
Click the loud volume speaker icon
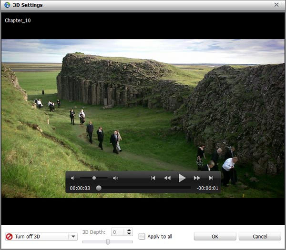pyautogui.click(x=115, y=178)
